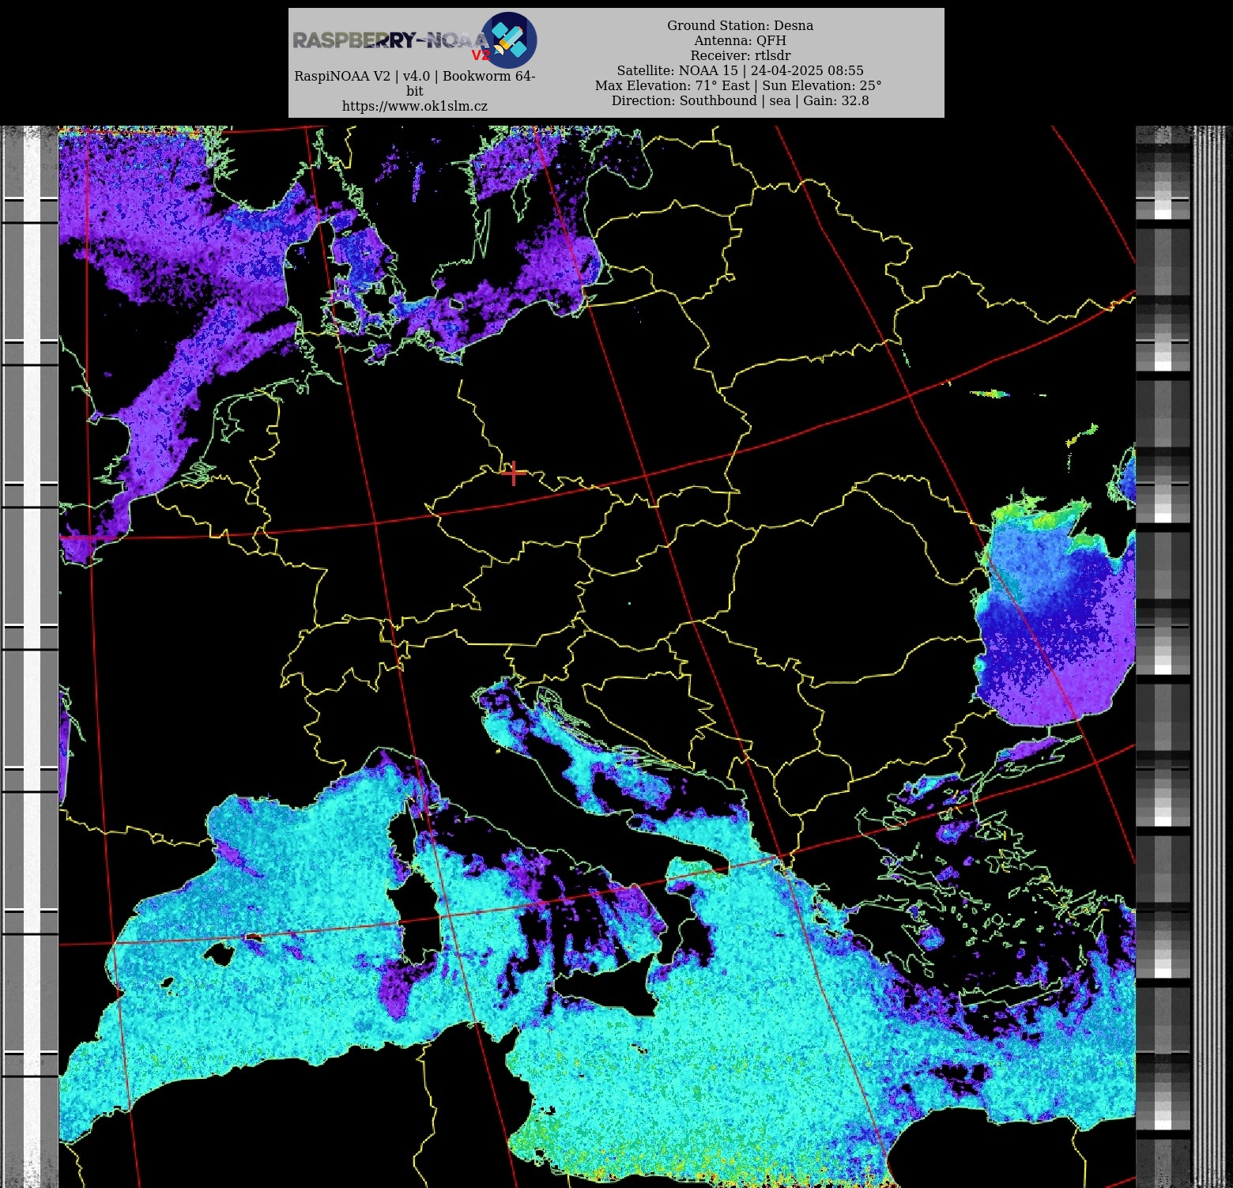Click the red cross ground station marker

514,473
